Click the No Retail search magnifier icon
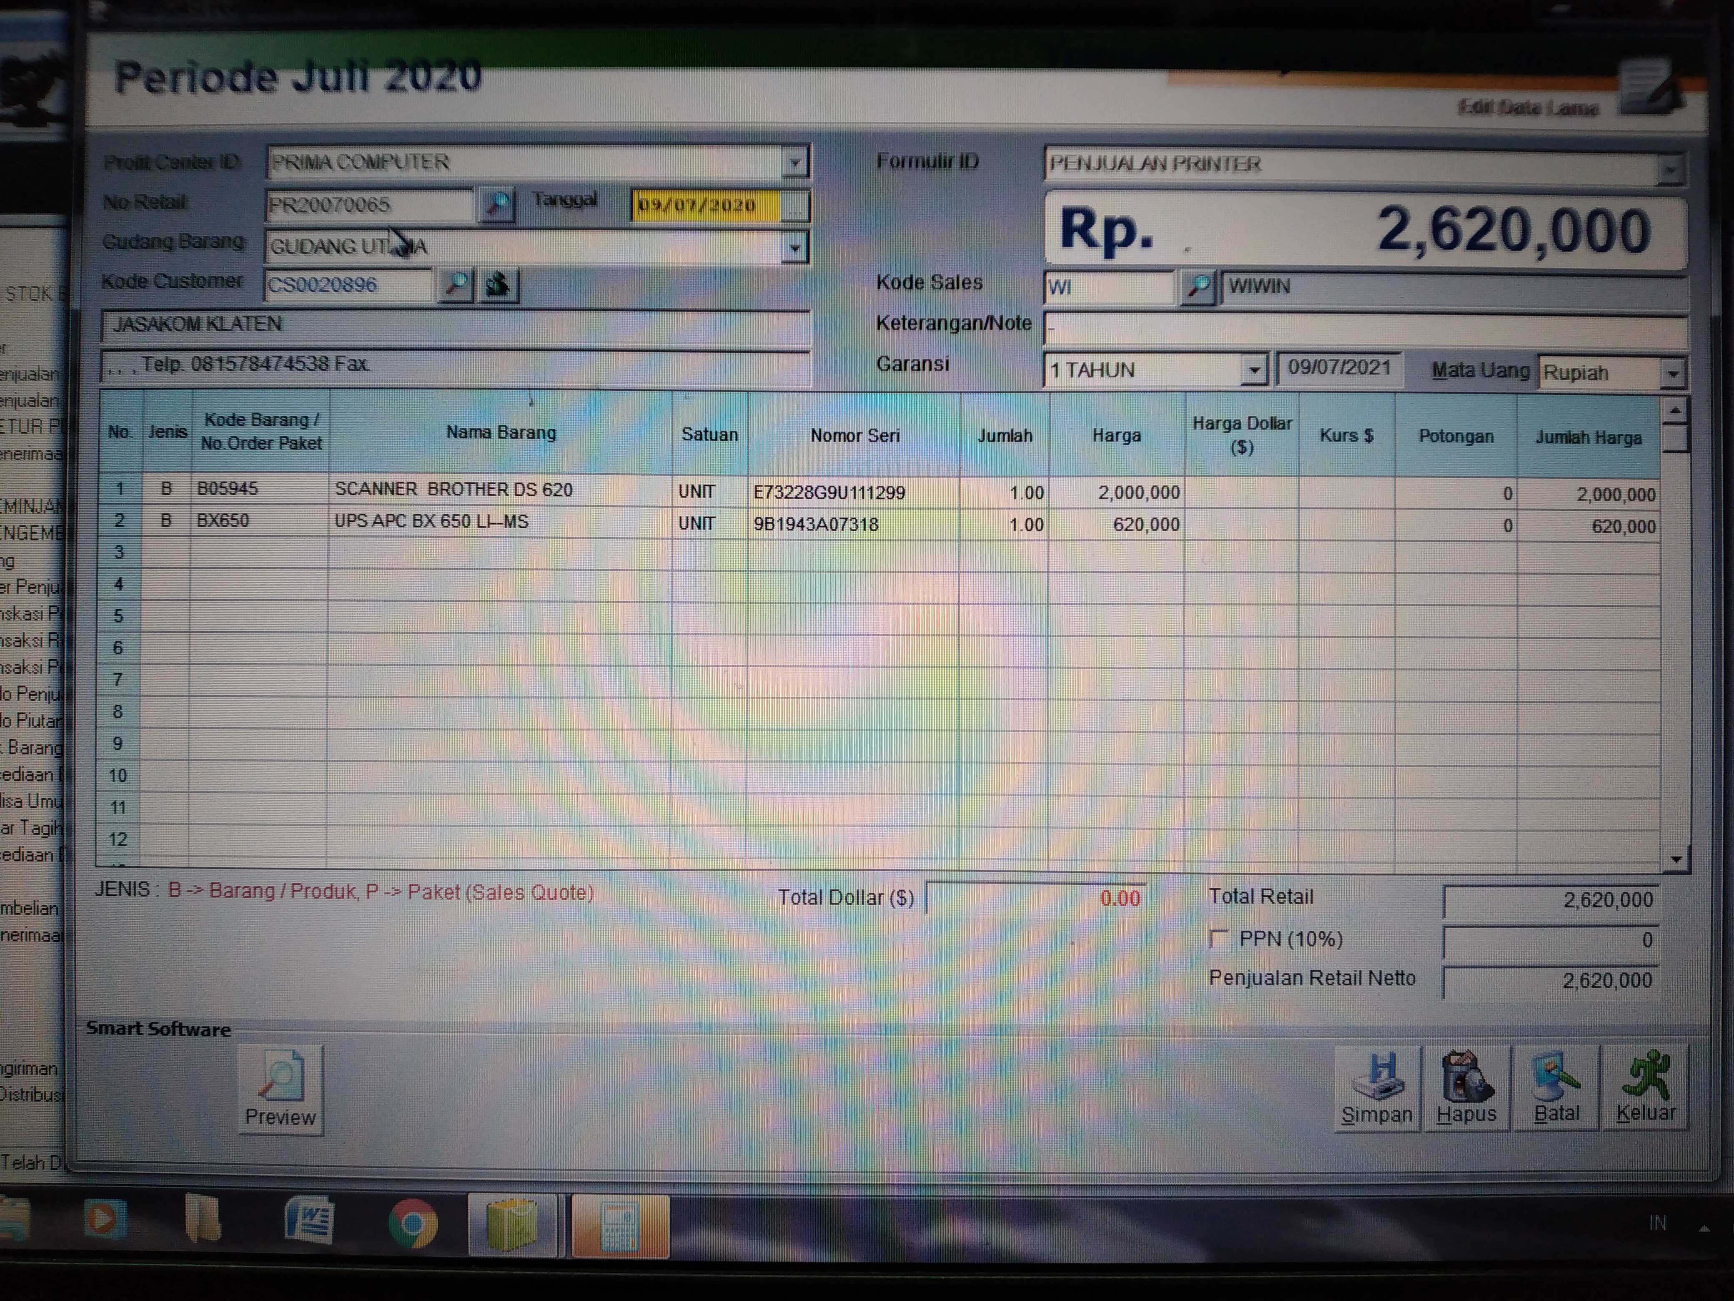Image resolution: width=1734 pixels, height=1301 pixels. click(496, 205)
